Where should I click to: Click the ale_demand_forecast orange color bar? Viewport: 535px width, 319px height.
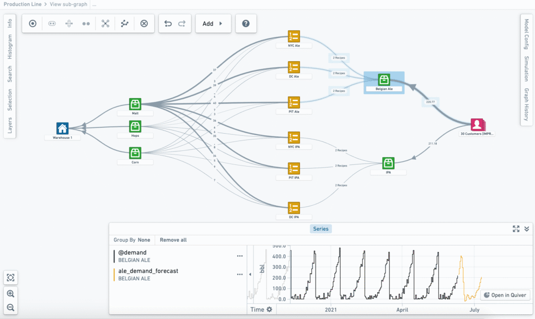114,275
